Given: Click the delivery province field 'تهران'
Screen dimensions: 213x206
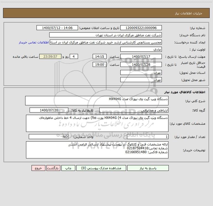Looking at the screenshot, I should click(141, 73).
